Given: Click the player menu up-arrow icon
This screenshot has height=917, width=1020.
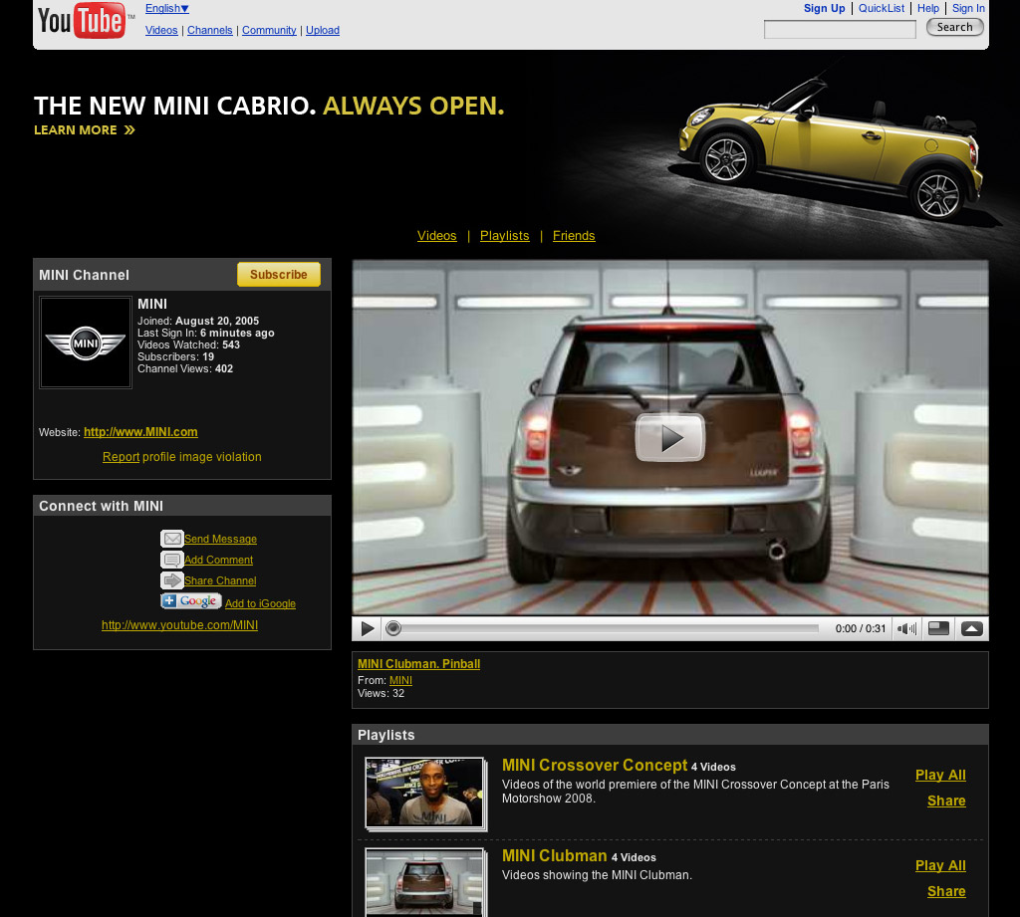Looking at the screenshot, I should coord(972,628).
